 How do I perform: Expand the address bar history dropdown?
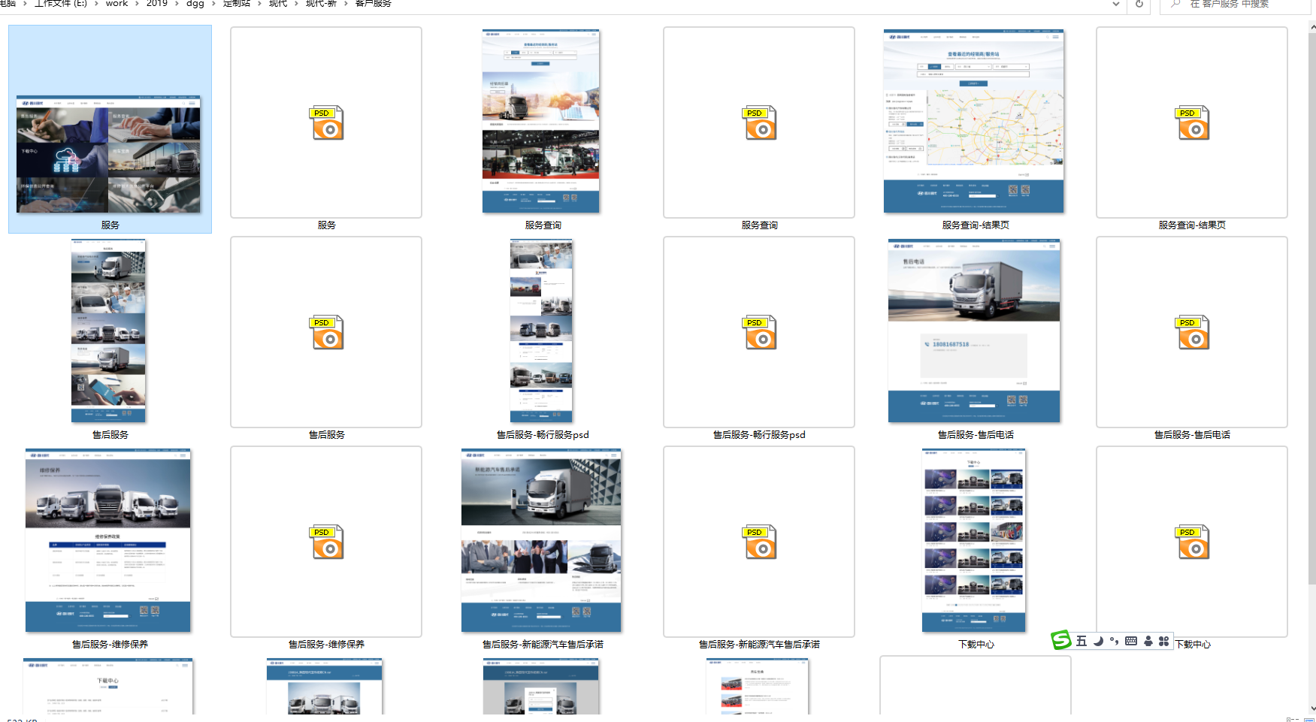pos(1116,4)
